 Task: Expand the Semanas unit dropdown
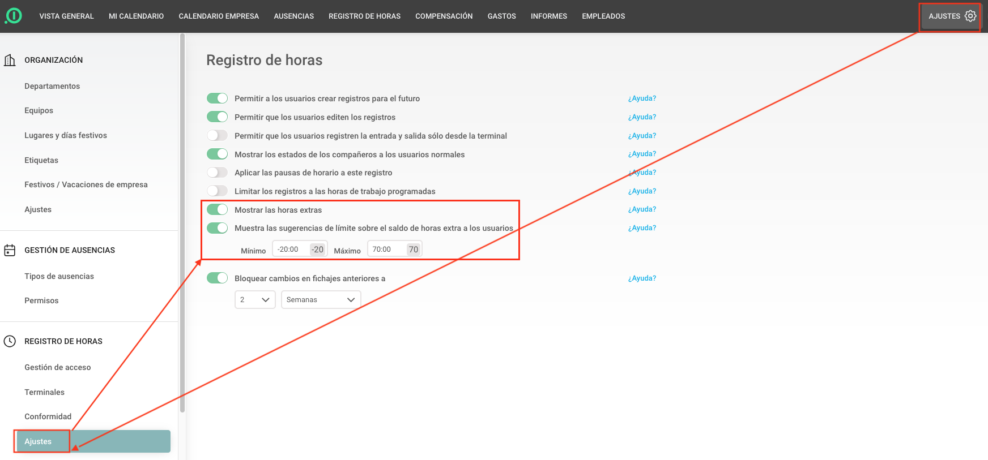321,300
